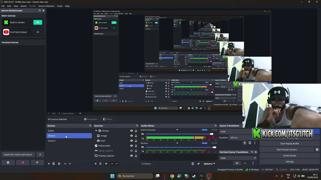321x180 pixels.
Task: Mute the Audio du bureau speaker icon
Action: [143, 134]
